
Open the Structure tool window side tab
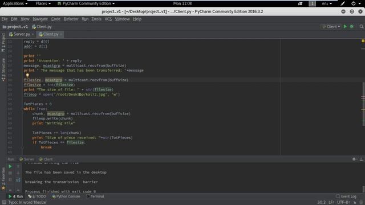(x=3, y=69)
